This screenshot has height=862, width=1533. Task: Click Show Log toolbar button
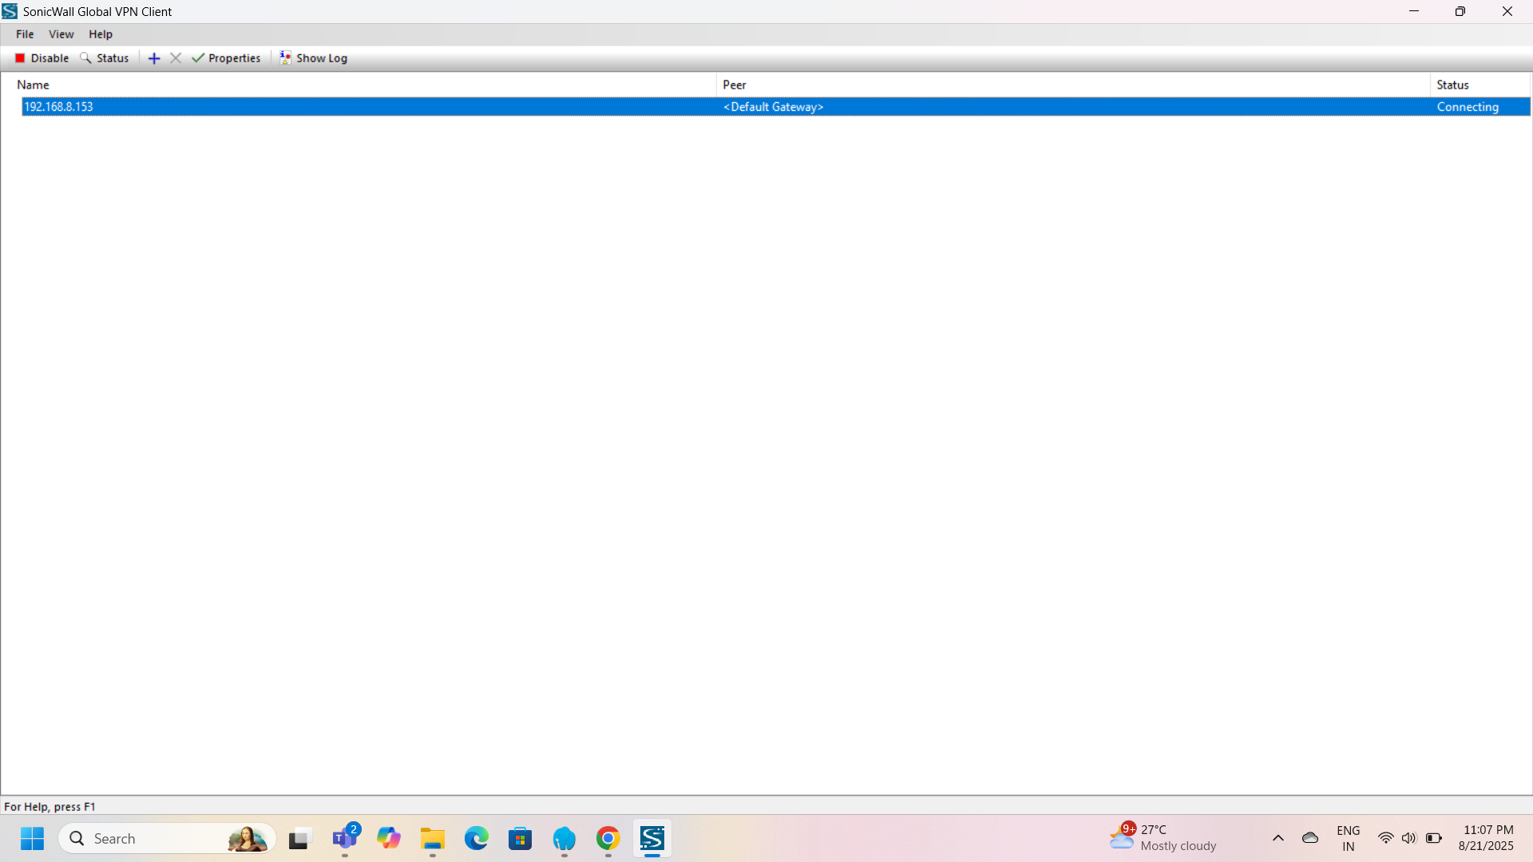point(313,58)
